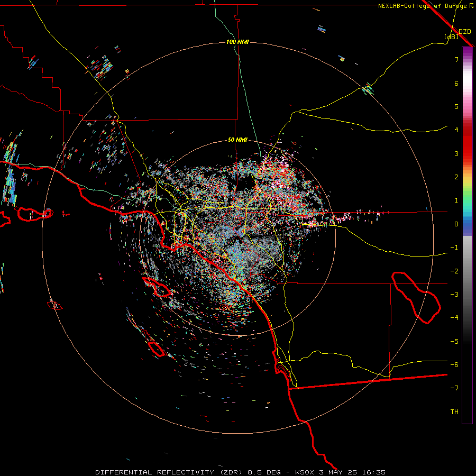Click the 7 value on the color scale
Image resolution: width=476 pixels, height=476 pixels.
click(456, 59)
